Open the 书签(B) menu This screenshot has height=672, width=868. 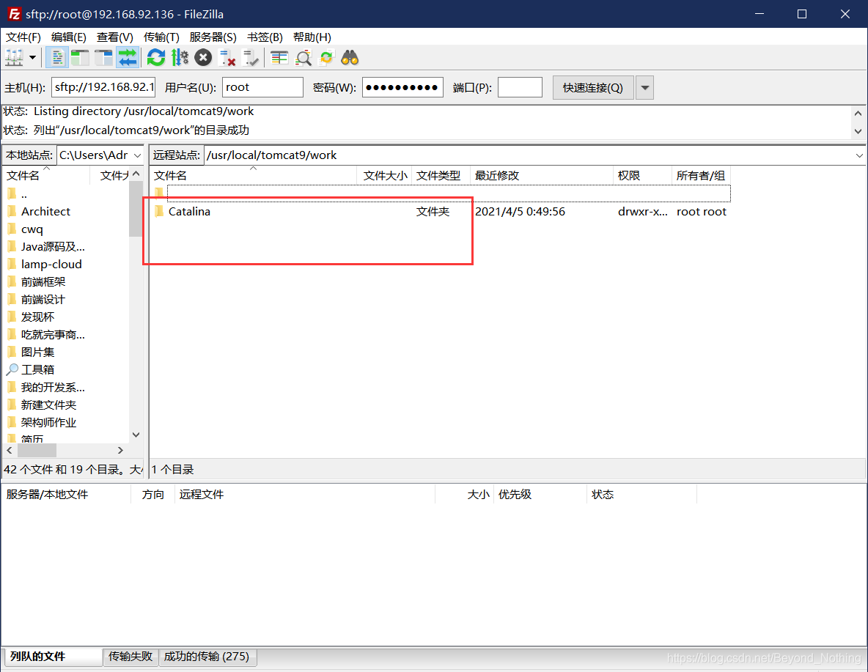(x=265, y=37)
